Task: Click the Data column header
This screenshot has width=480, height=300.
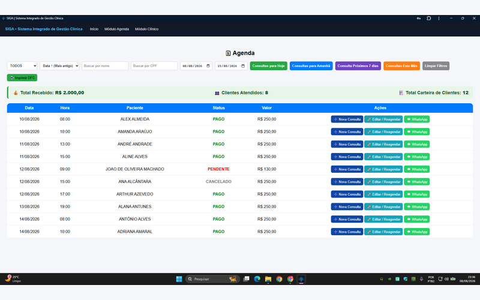Action: pyautogui.click(x=29, y=108)
